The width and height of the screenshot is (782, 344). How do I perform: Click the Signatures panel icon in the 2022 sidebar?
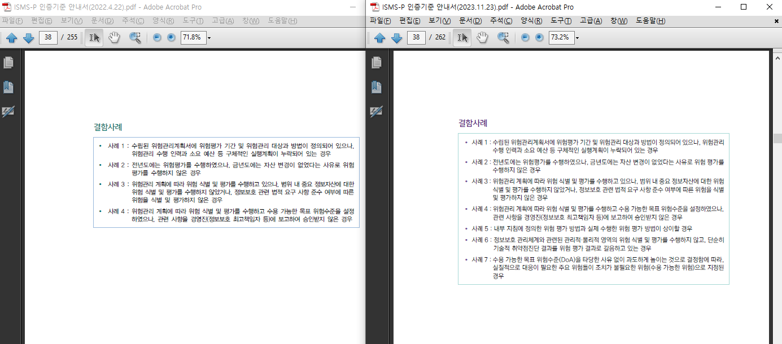pos(8,111)
